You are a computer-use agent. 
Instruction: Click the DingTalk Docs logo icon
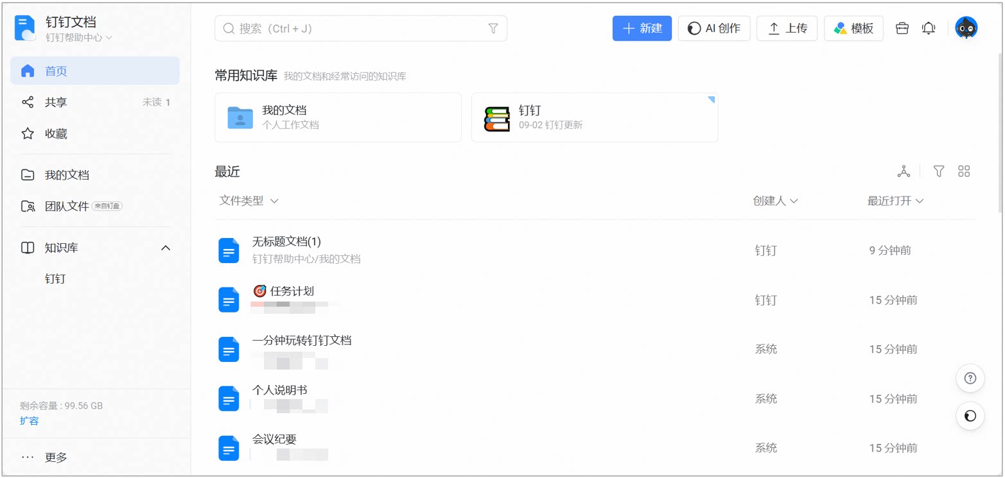(25, 28)
